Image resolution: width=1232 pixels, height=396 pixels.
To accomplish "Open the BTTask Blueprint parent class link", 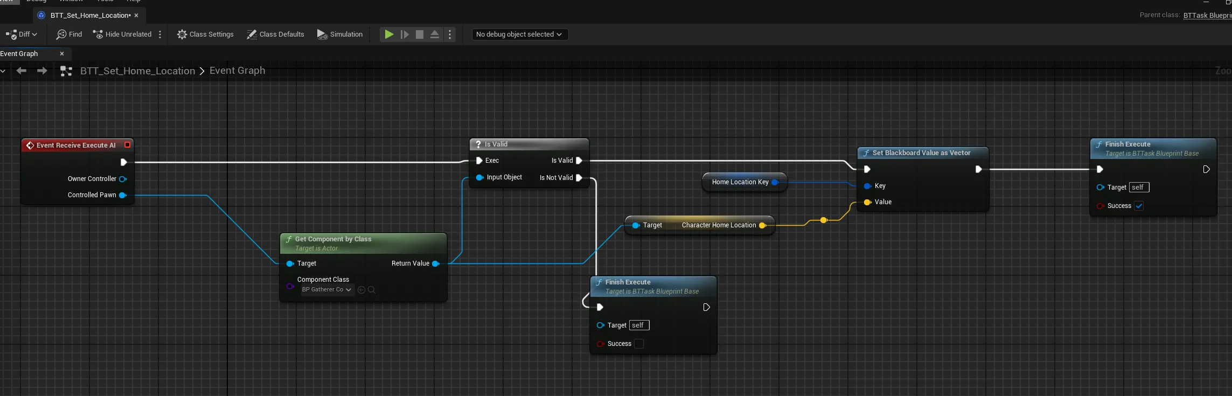I will [1207, 15].
